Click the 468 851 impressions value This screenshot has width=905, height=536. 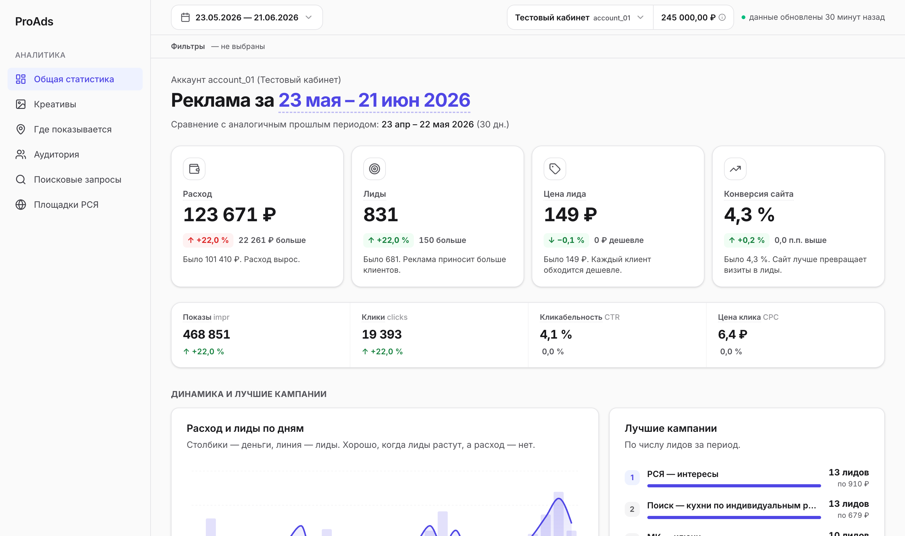click(x=206, y=335)
